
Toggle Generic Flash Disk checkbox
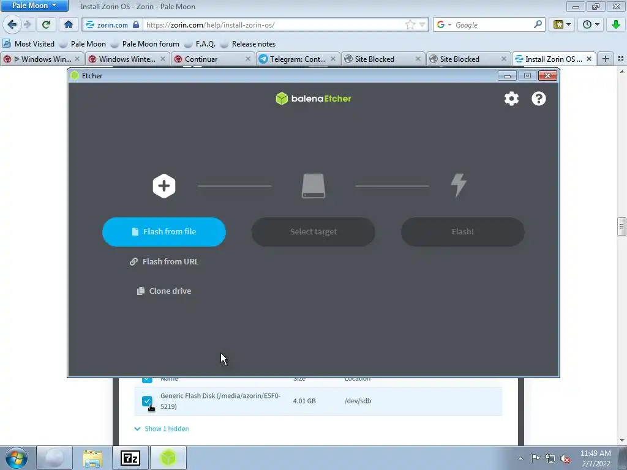coord(147,401)
